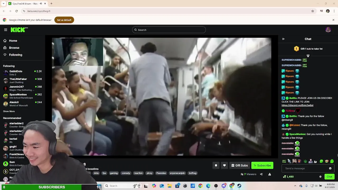Bookmark this page with star
This screenshot has width=338, height=190.
(313, 11)
